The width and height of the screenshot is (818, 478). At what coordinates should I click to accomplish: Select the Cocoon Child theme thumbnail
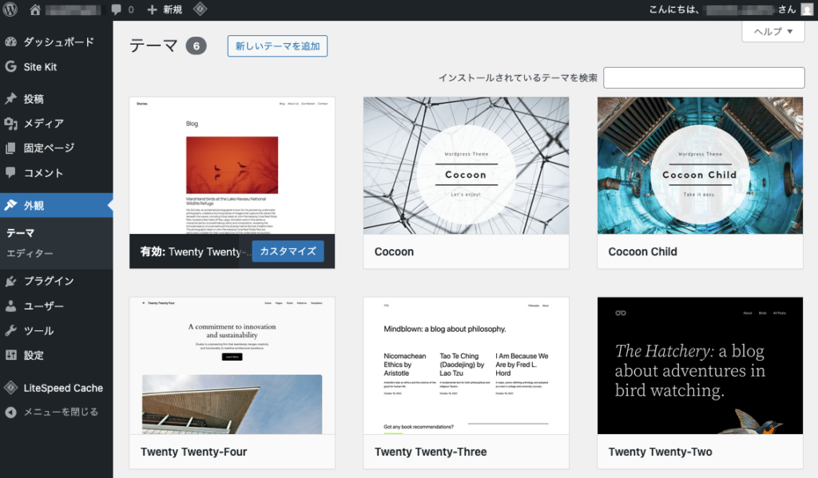coord(700,166)
